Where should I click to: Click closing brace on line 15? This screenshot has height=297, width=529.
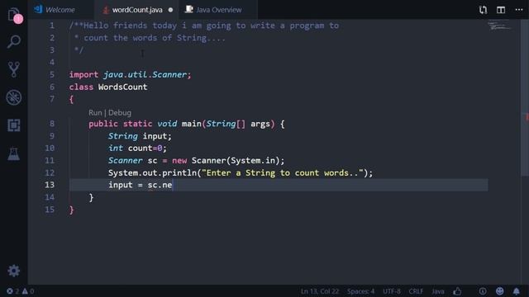point(71,210)
